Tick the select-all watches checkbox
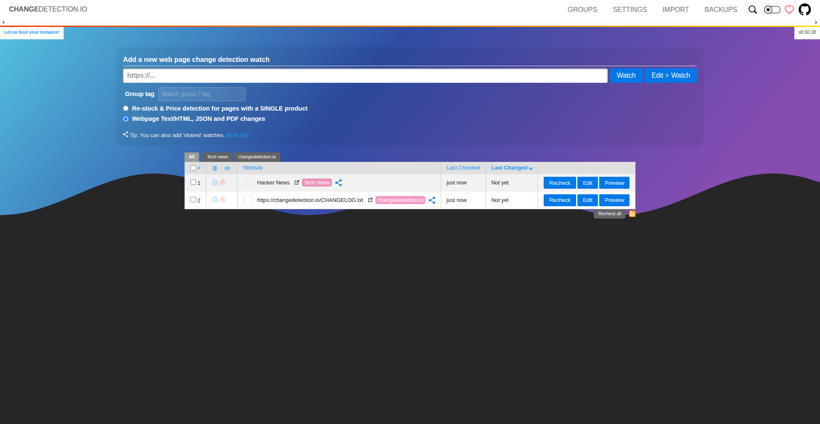The height and width of the screenshot is (424, 820). pos(193,168)
